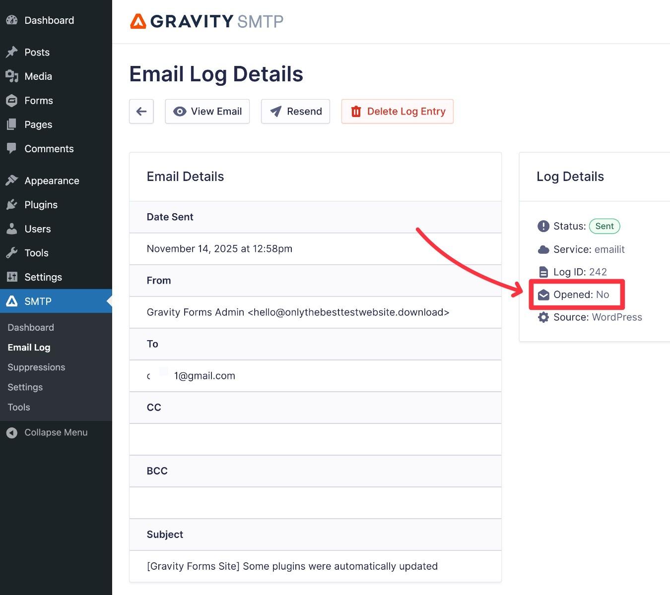Click the cloud icon beside Service
The image size is (670, 595).
542,249
